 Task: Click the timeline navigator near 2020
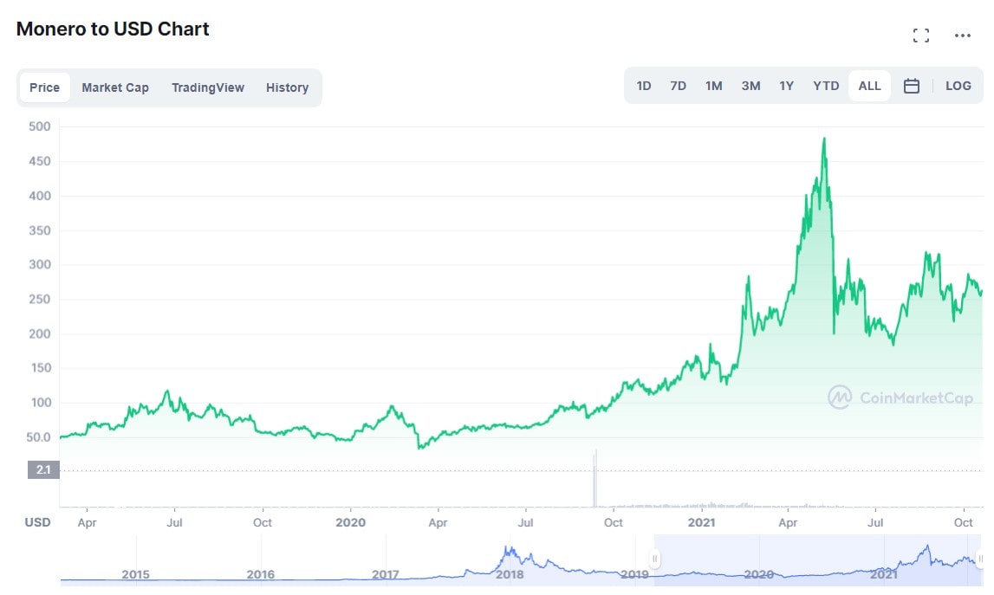[759, 574]
